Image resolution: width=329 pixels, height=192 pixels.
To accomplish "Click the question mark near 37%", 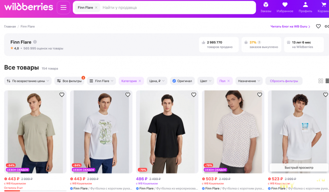I will point(259,42).
